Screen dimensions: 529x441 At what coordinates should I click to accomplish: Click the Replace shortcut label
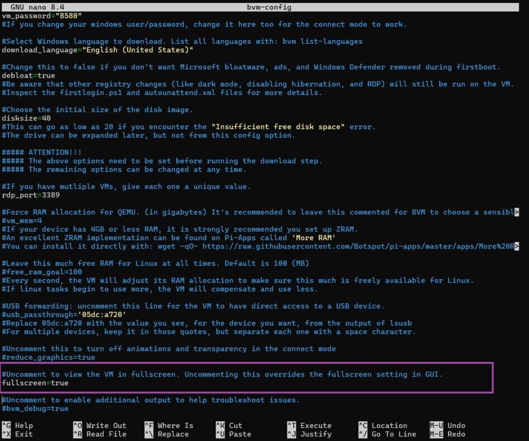pyautogui.click(x=173, y=434)
